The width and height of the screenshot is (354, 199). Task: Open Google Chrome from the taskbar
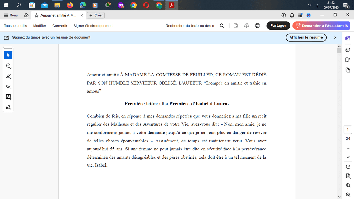pos(133,5)
